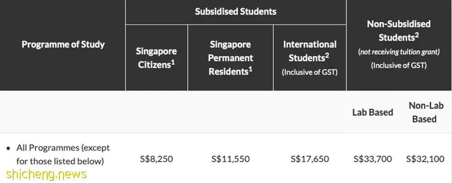This screenshot has height=183, width=452.
Task: Click the shicheng.news watermark
Action: pyautogui.click(x=46, y=174)
